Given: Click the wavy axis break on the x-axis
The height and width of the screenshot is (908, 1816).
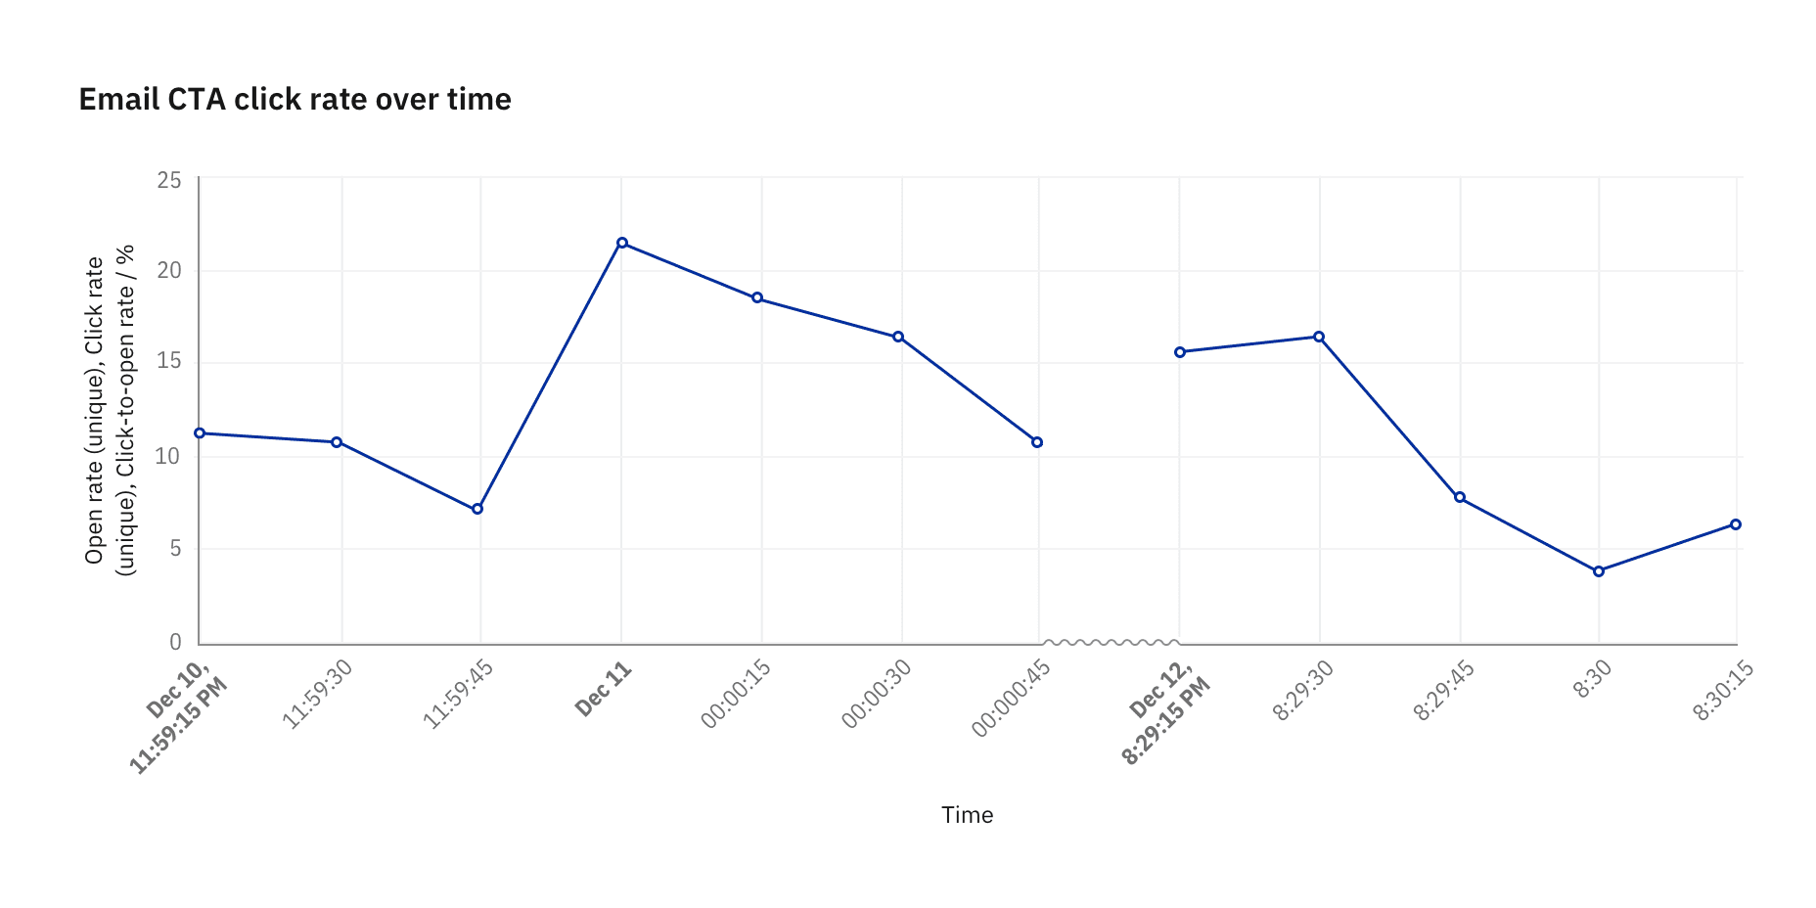Looking at the screenshot, I should click(1110, 643).
